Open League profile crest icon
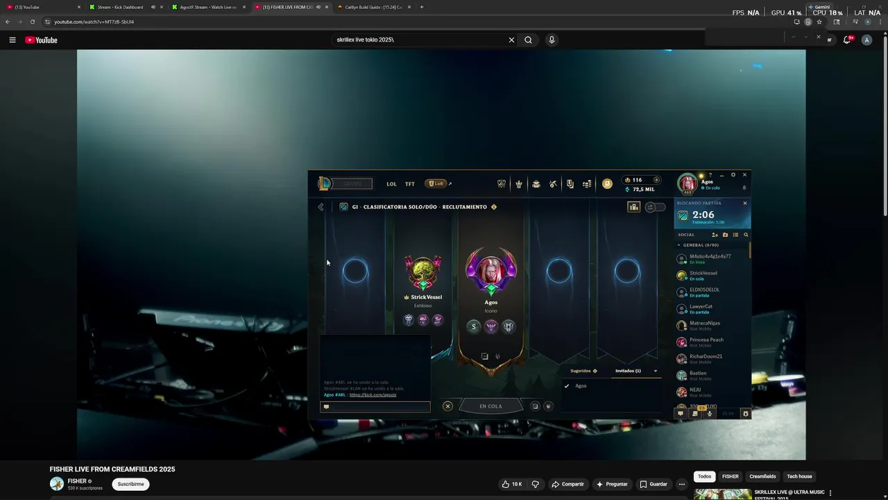 (518, 184)
